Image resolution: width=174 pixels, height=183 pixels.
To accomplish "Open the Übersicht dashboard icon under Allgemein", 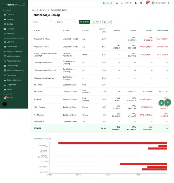I will tap(5, 15).
